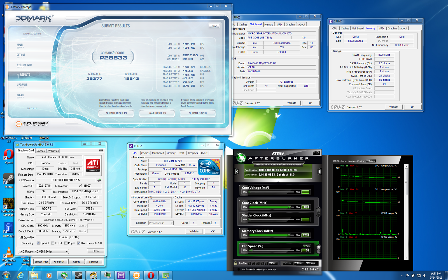Click the system tray volume icon
The height and width of the screenshot is (280, 448).
click(x=424, y=276)
